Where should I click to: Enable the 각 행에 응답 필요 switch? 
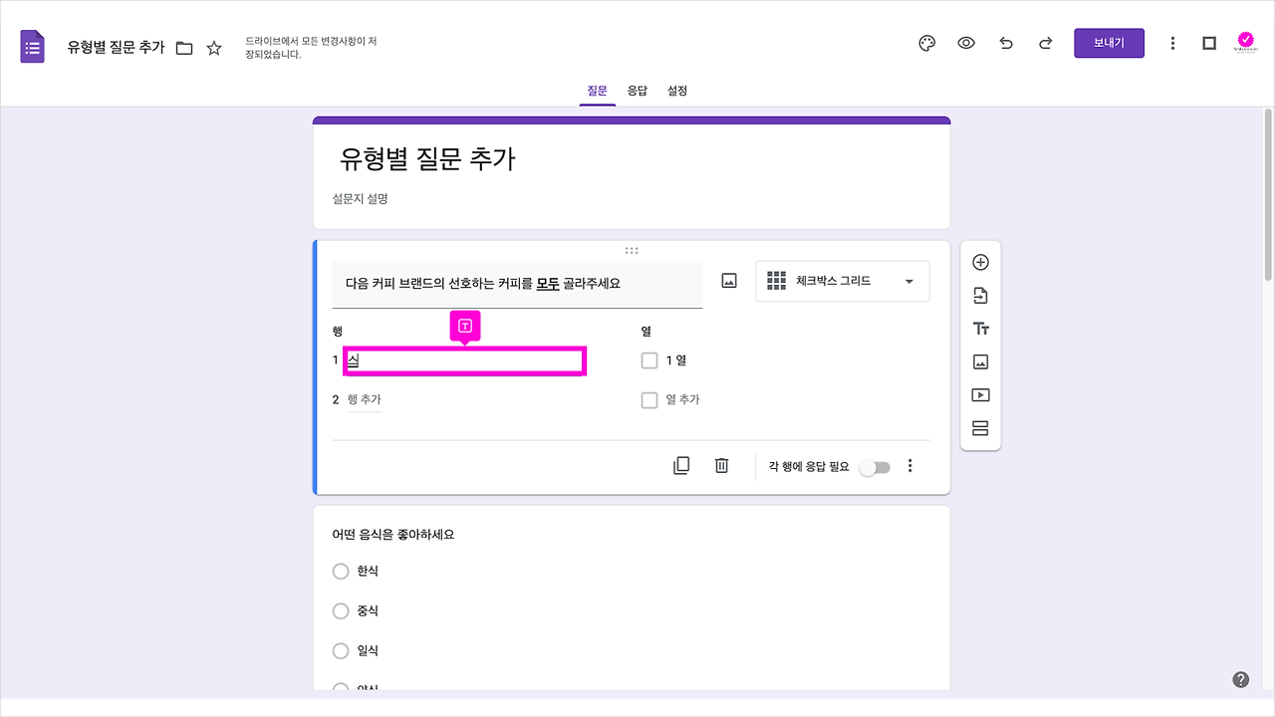click(x=875, y=465)
